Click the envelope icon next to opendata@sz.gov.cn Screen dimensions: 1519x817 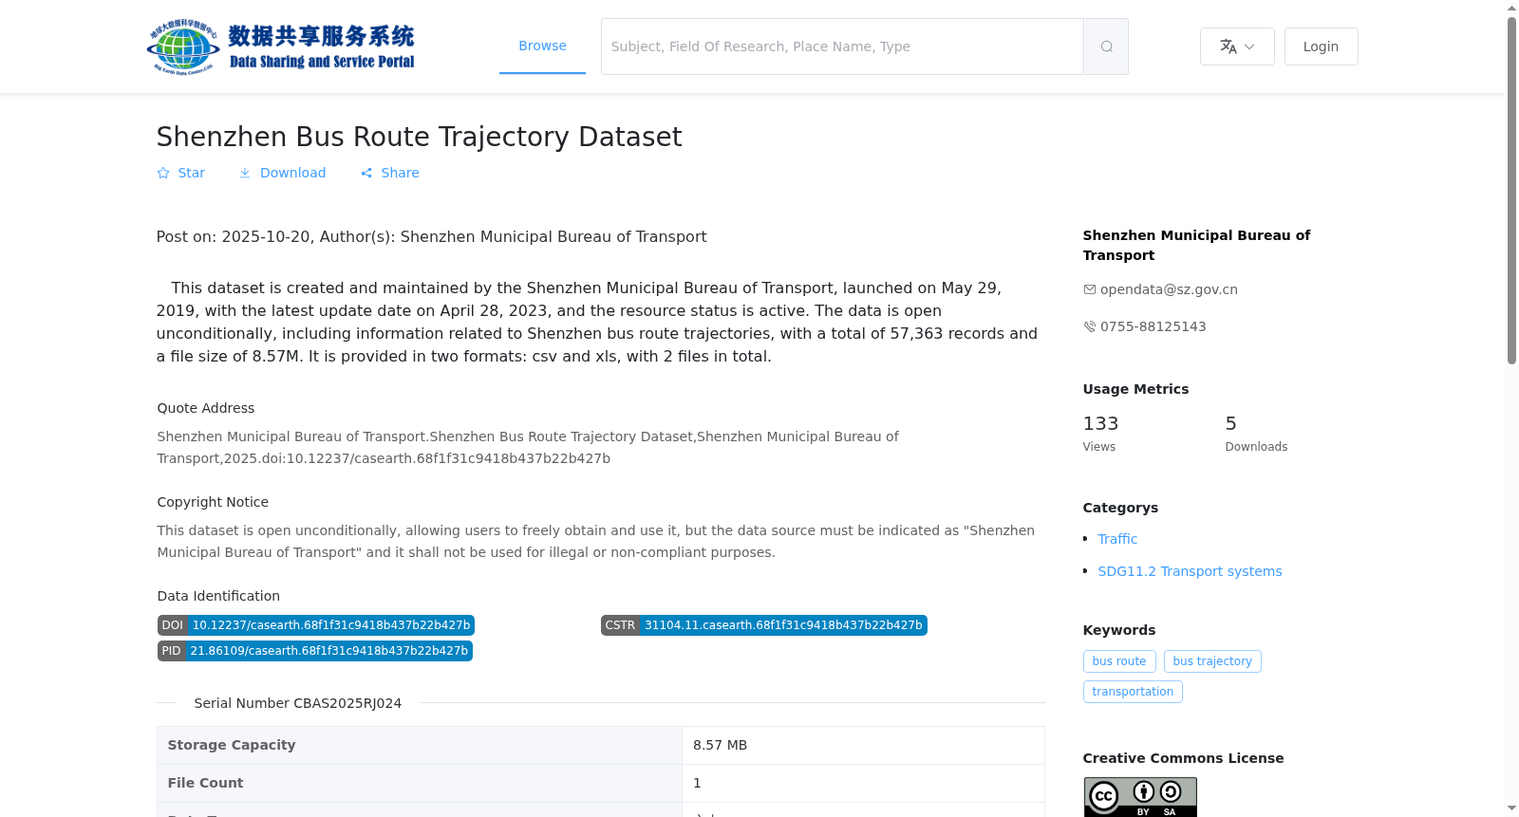click(x=1090, y=289)
